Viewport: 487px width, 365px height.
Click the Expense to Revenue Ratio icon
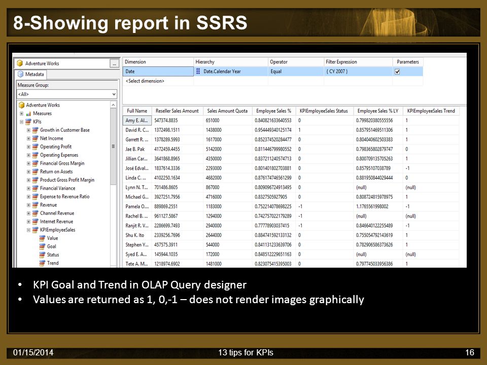pos(36,197)
